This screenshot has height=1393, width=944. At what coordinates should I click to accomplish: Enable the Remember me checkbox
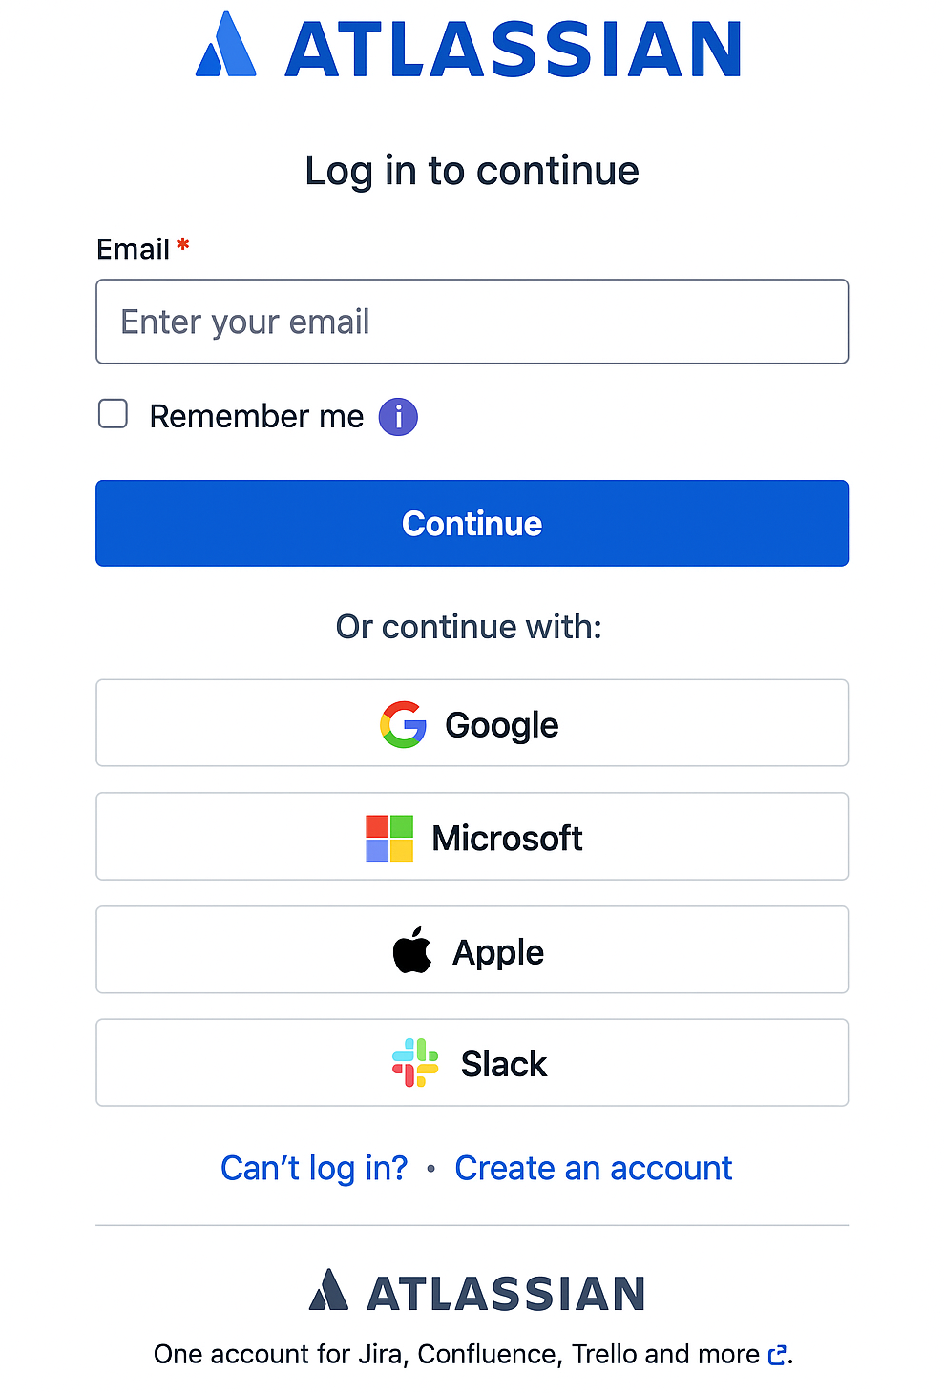[114, 414]
